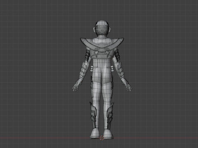198x148 pixels.
Task: Click the 3D cursor at the character's feet
Action: 102,138
